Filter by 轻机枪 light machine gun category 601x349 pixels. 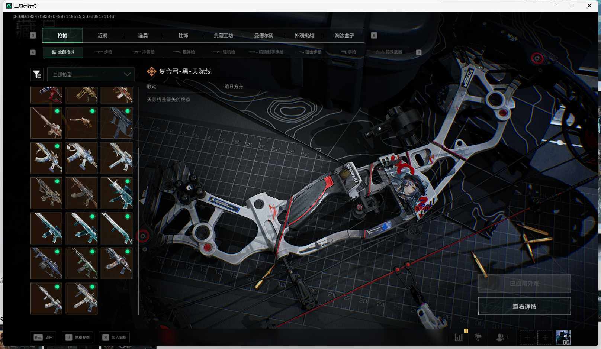point(224,52)
